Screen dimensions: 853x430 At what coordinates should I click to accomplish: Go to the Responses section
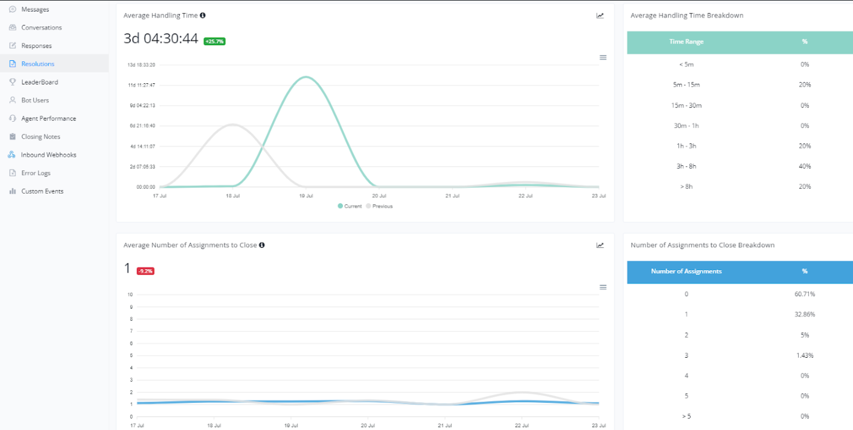(x=36, y=46)
